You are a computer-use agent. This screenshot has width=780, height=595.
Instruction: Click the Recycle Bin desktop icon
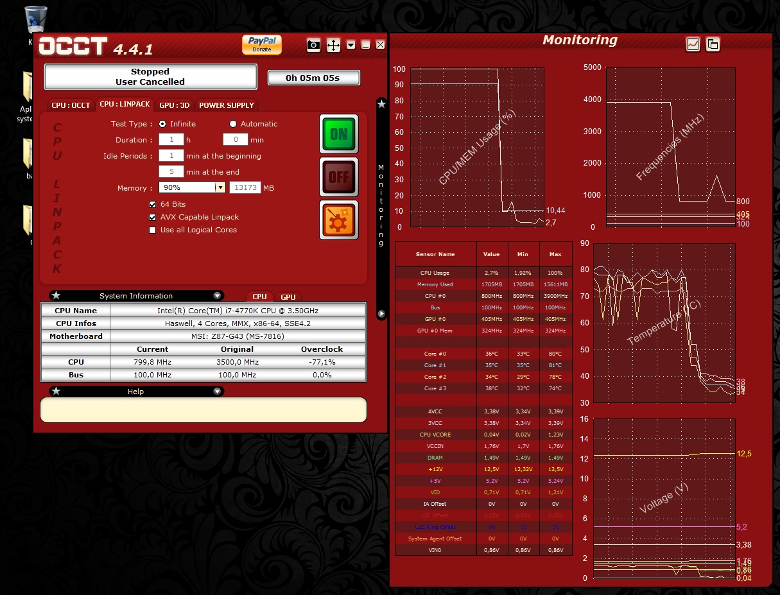tap(35, 20)
